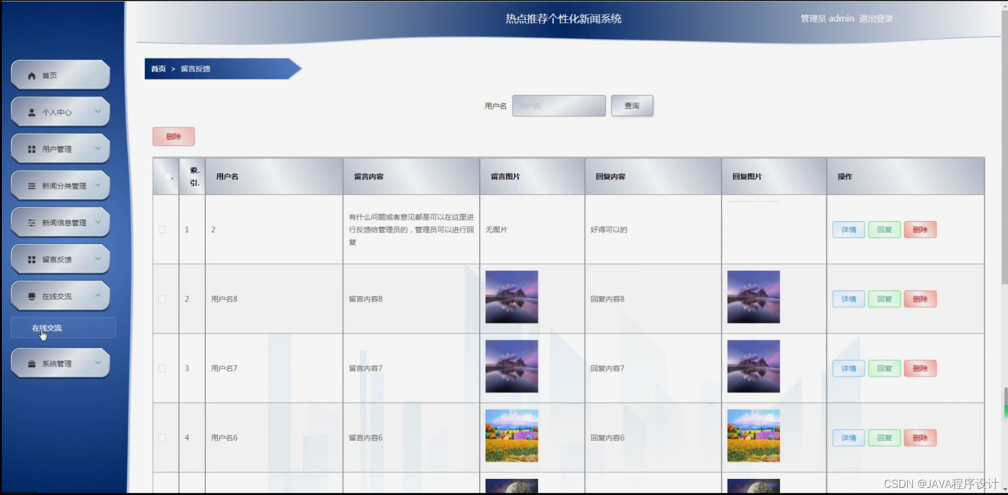Click the 查询 search button
Image resolution: width=1008 pixels, height=495 pixels.
click(632, 106)
